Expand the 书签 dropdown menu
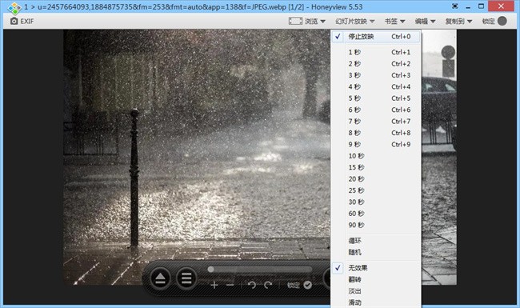Image resolution: width=520 pixels, height=308 pixels. [394, 22]
